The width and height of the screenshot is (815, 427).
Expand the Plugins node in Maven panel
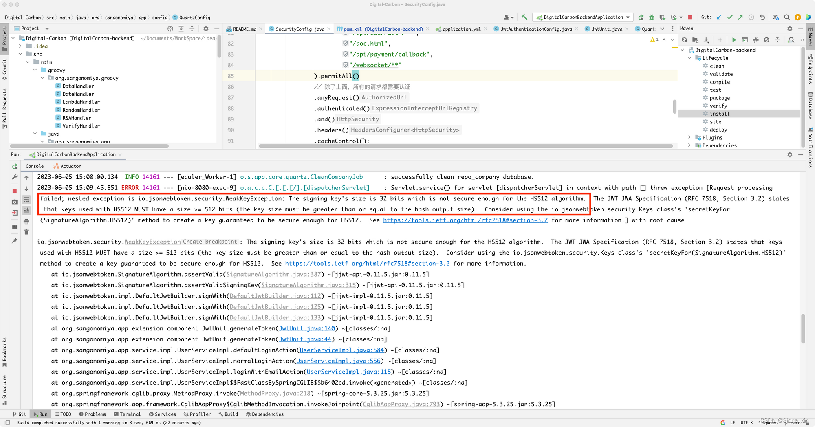pos(689,138)
